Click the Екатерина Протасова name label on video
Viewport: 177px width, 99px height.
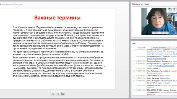(160, 33)
